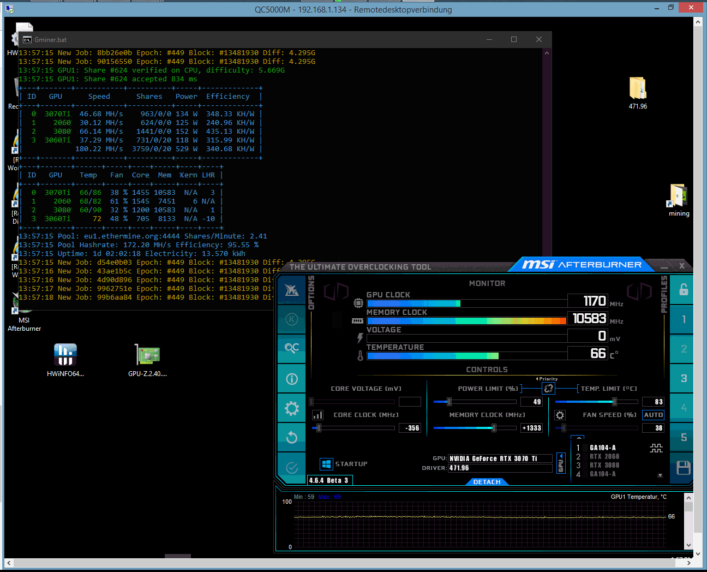Toggle AUTO fan speed mode
The width and height of the screenshot is (707, 572).
click(x=653, y=415)
